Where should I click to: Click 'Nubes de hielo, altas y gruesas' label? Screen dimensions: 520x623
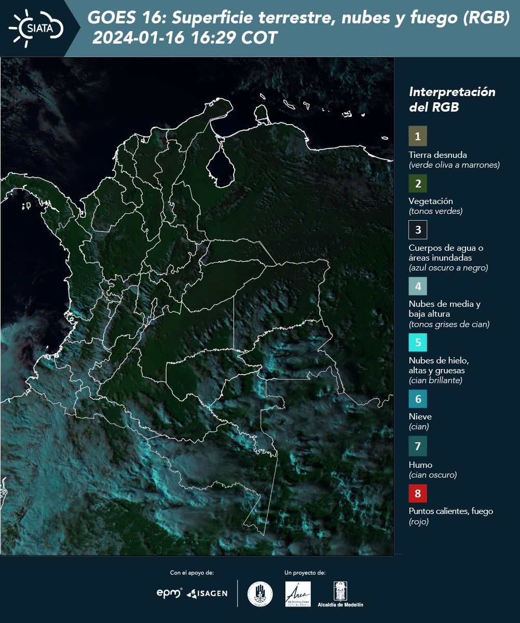[x=439, y=365]
